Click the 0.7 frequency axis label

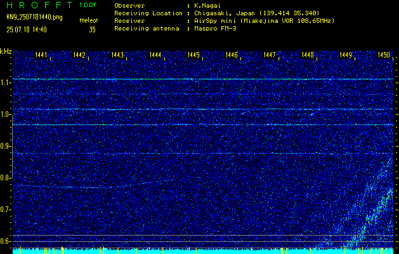point(5,210)
